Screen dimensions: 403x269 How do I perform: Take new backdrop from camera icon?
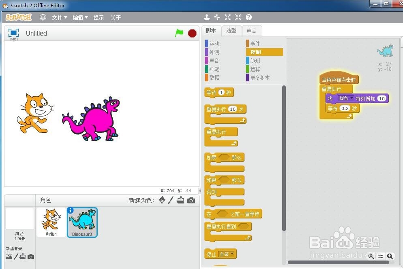tap(31, 257)
